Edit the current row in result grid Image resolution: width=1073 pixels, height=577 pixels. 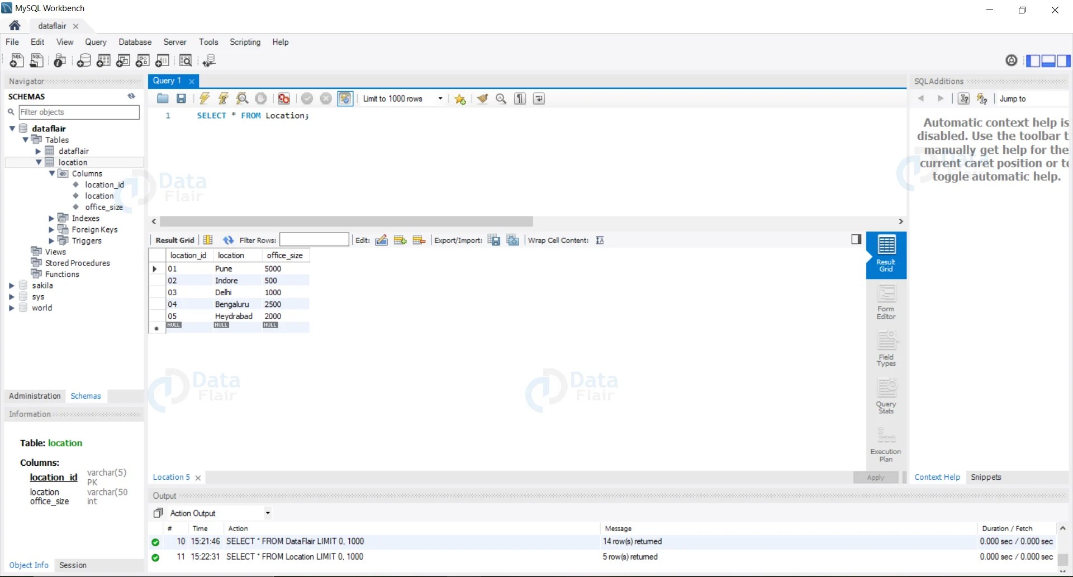click(x=381, y=240)
